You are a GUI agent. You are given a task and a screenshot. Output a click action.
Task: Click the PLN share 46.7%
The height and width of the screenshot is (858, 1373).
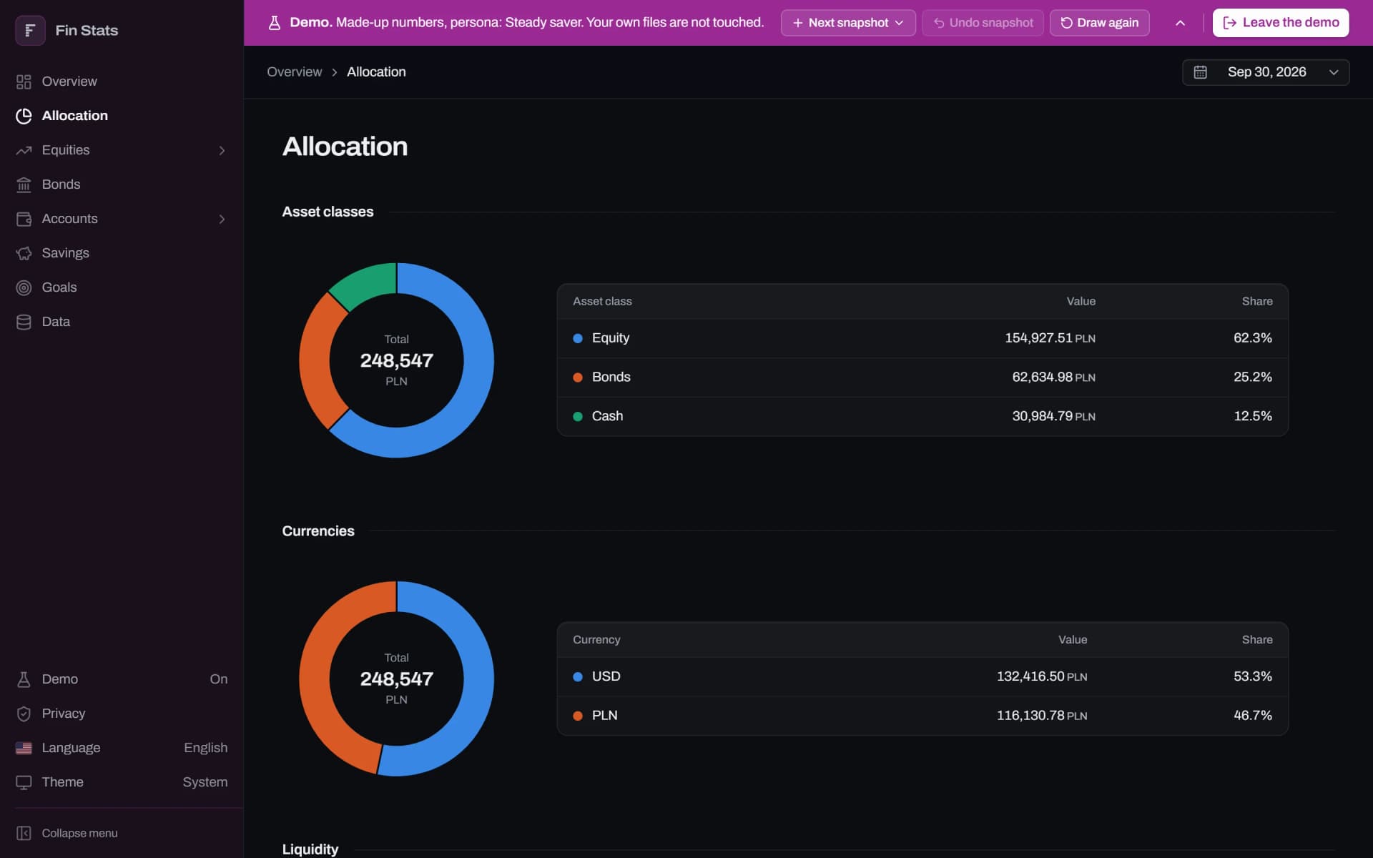[1252, 716]
